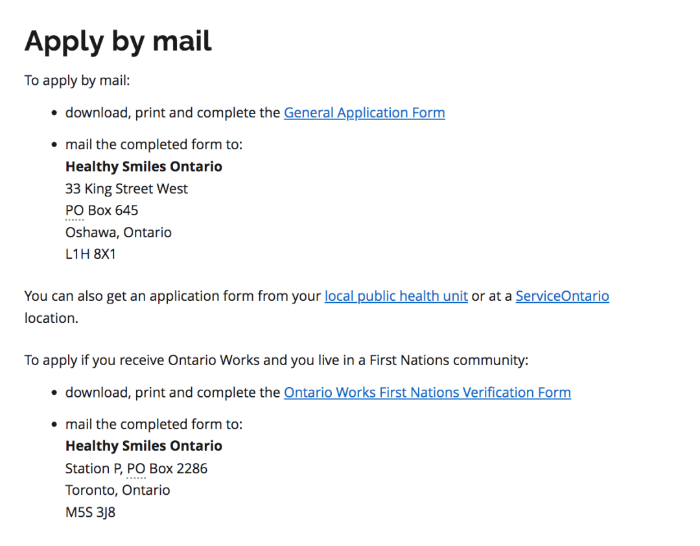The width and height of the screenshot is (700, 546).
Task: Click the postal code L1H 8X1
Action: pos(90,254)
